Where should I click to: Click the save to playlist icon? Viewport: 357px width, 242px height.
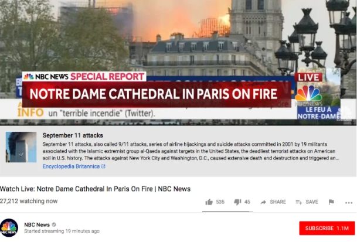coord(299,202)
